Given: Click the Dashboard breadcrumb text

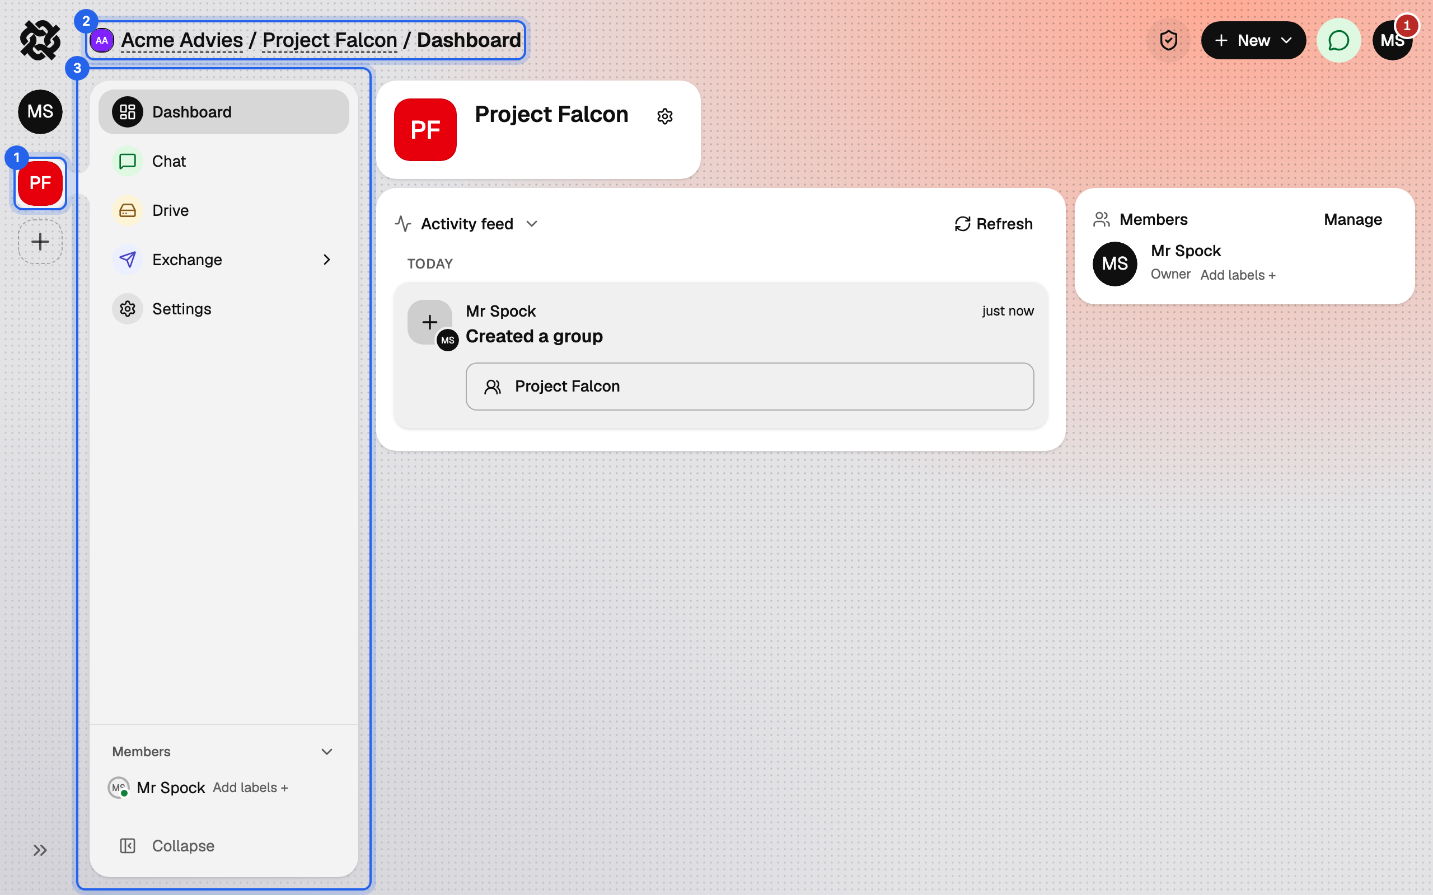Looking at the screenshot, I should coord(469,40).
